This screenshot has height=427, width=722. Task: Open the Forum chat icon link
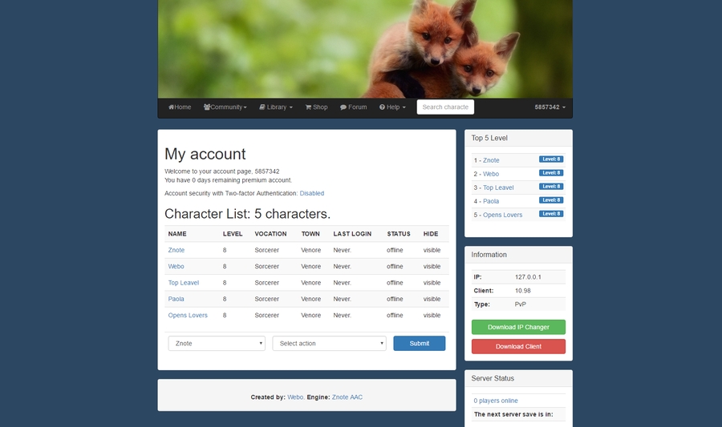(343, 107)
